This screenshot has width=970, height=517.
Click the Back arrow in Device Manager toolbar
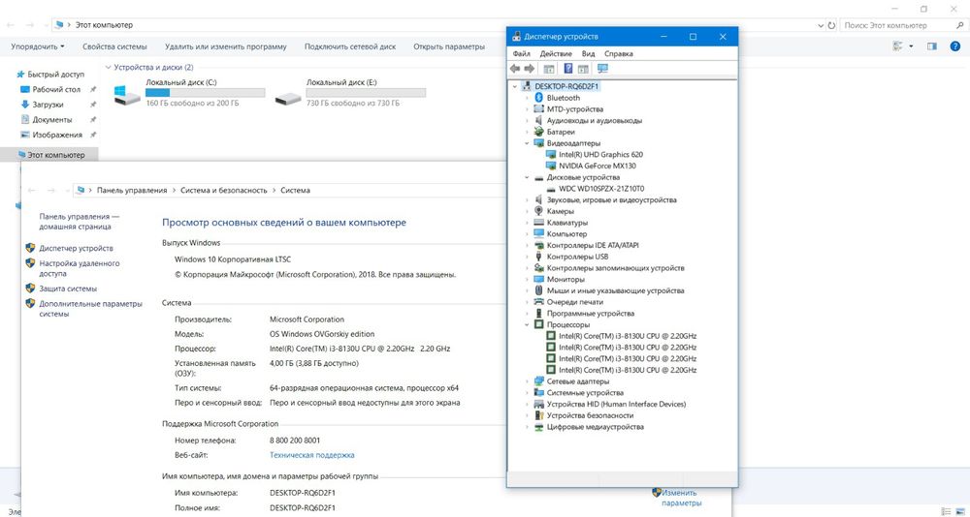515,69
